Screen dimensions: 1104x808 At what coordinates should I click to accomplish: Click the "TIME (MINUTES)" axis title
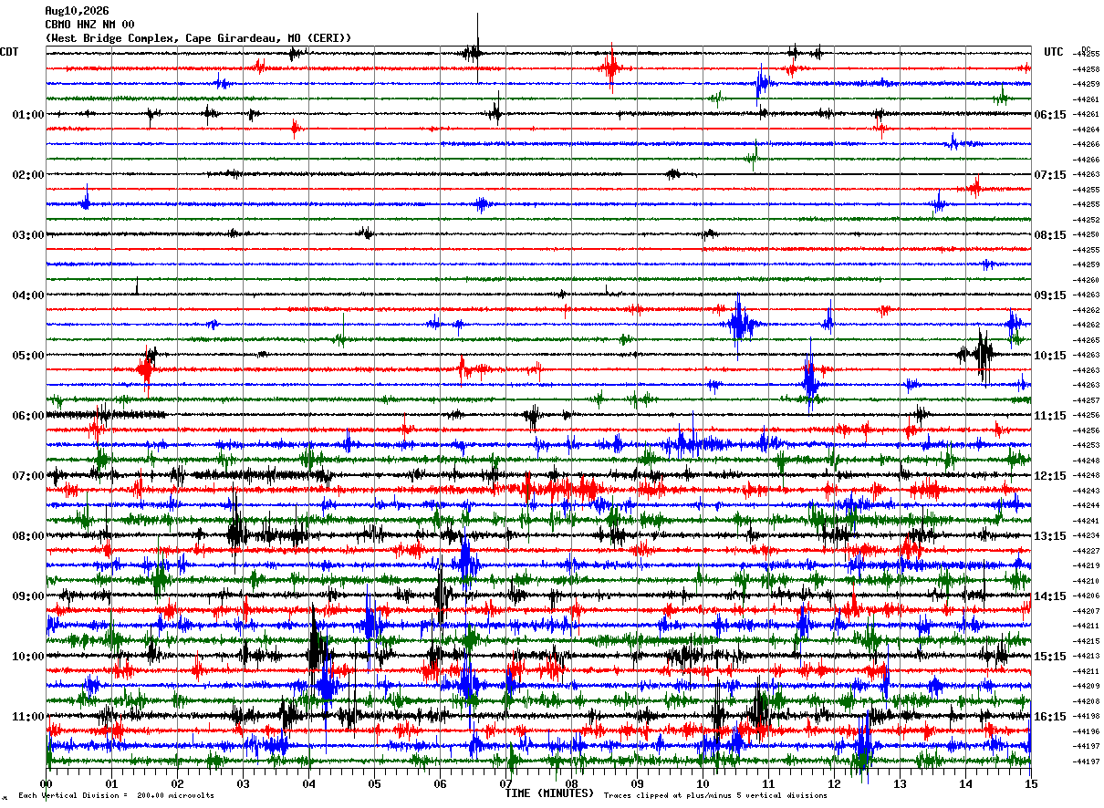[x=549, y=793]
